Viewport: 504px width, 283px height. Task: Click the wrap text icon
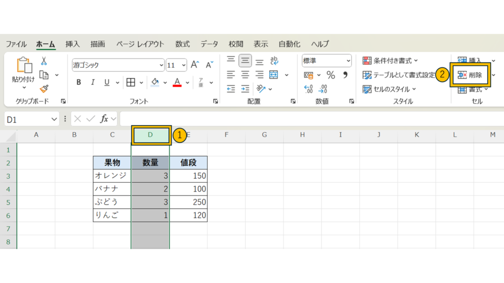tap(274, 60)
